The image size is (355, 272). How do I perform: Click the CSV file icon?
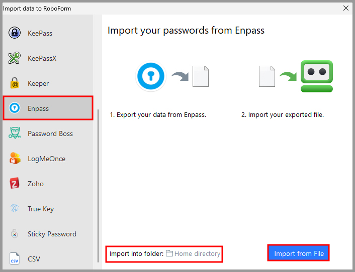click(x=15, y=259)
